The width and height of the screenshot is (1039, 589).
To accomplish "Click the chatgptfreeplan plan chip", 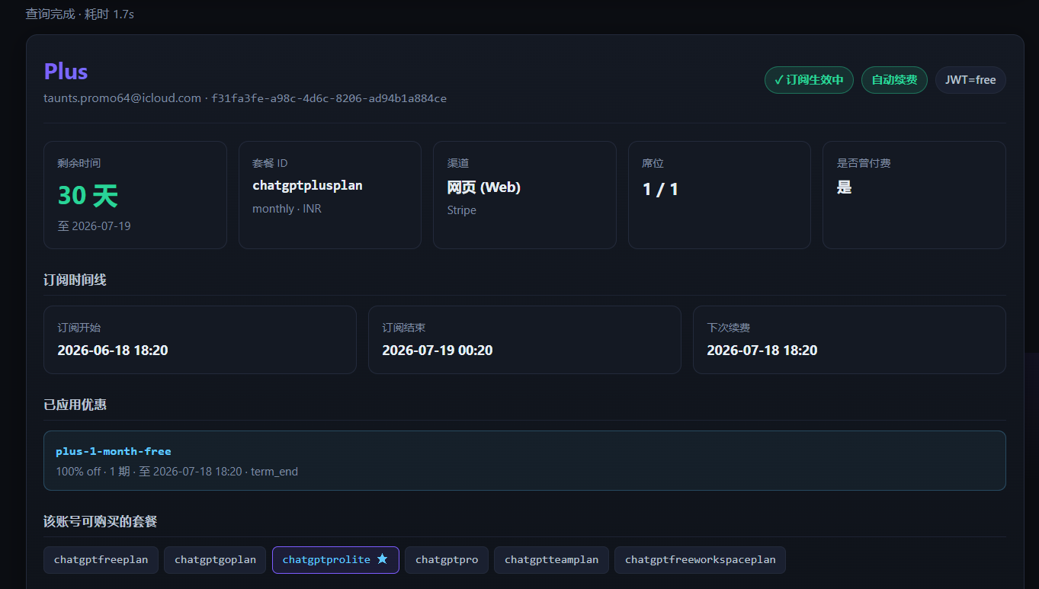I will click(x=101, y=560).
